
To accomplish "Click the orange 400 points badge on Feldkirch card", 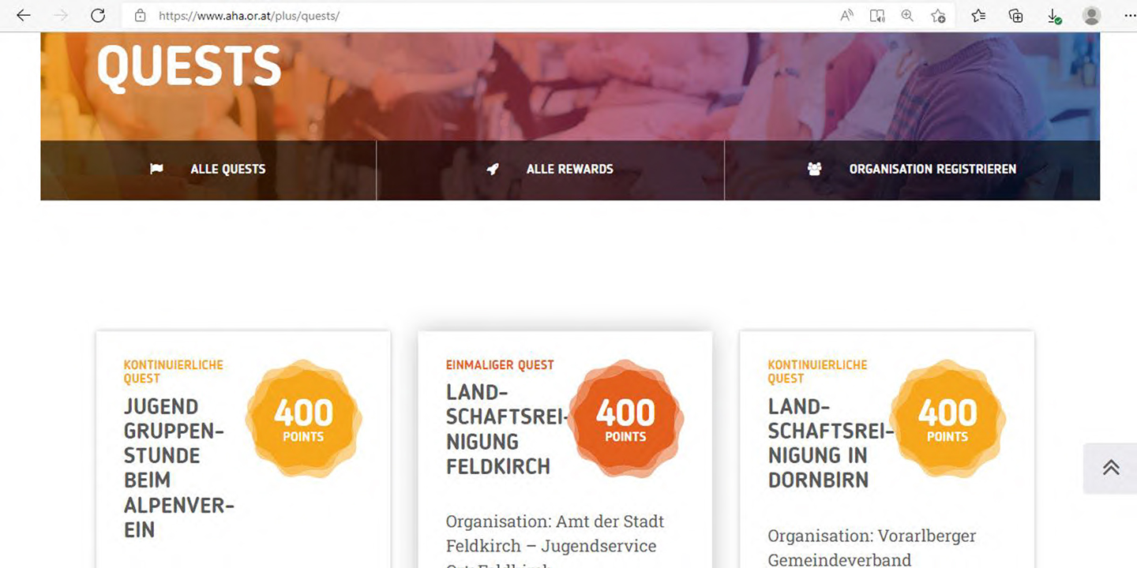I will point(625,418).
